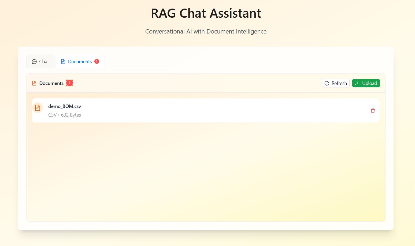Click the CSV 632 Bytes file details
The height and width of the screenshot is (246, 415).
coord(65,115)
